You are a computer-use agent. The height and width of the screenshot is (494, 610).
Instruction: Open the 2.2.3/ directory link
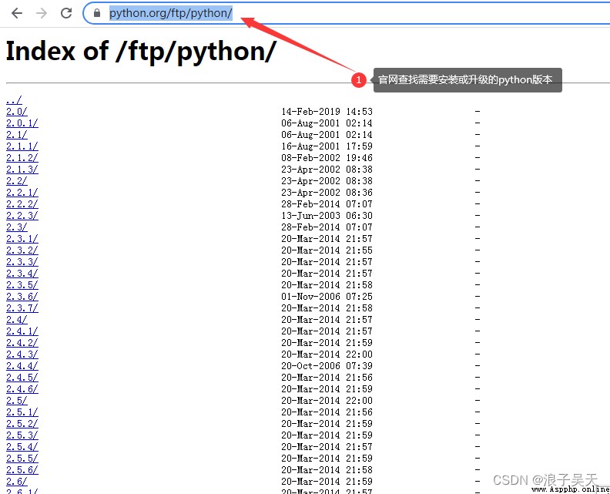pyautogui.click(x=22, y=216)
